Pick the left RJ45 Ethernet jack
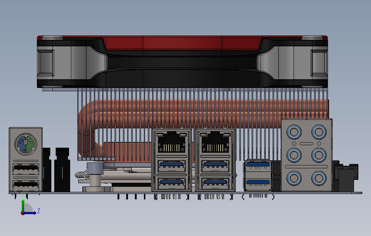 coord(171,142)
